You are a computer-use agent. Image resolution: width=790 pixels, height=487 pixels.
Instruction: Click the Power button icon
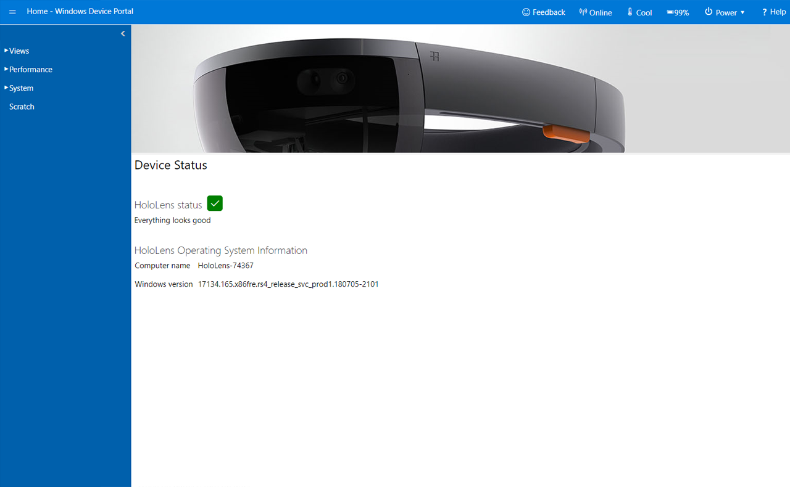[708, 12]
